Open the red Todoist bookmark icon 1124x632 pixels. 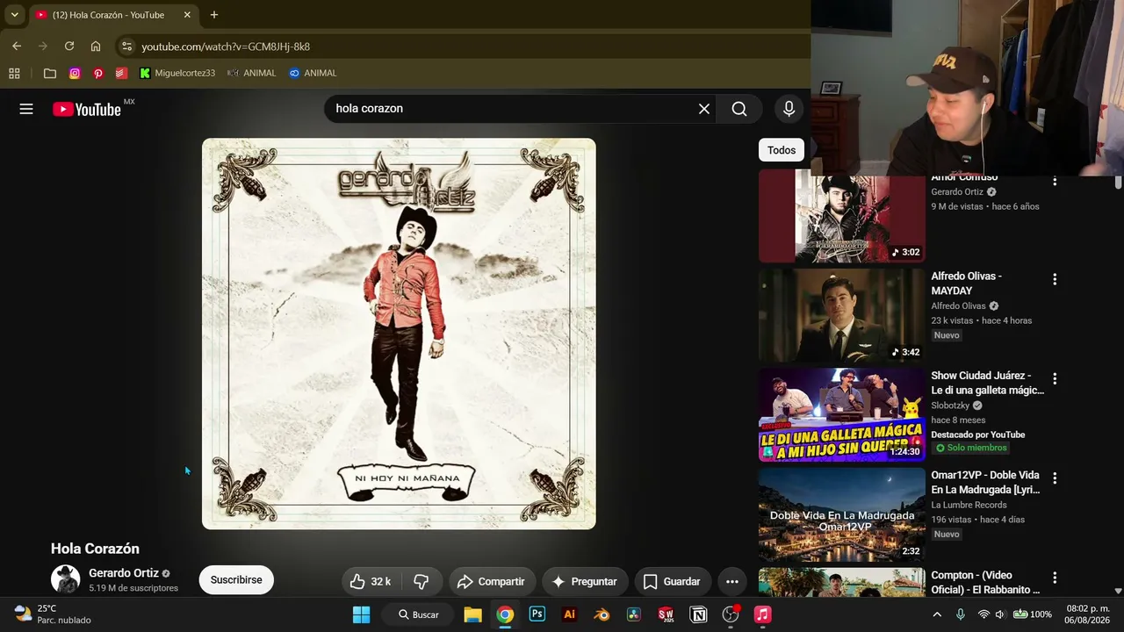(121, 73)
